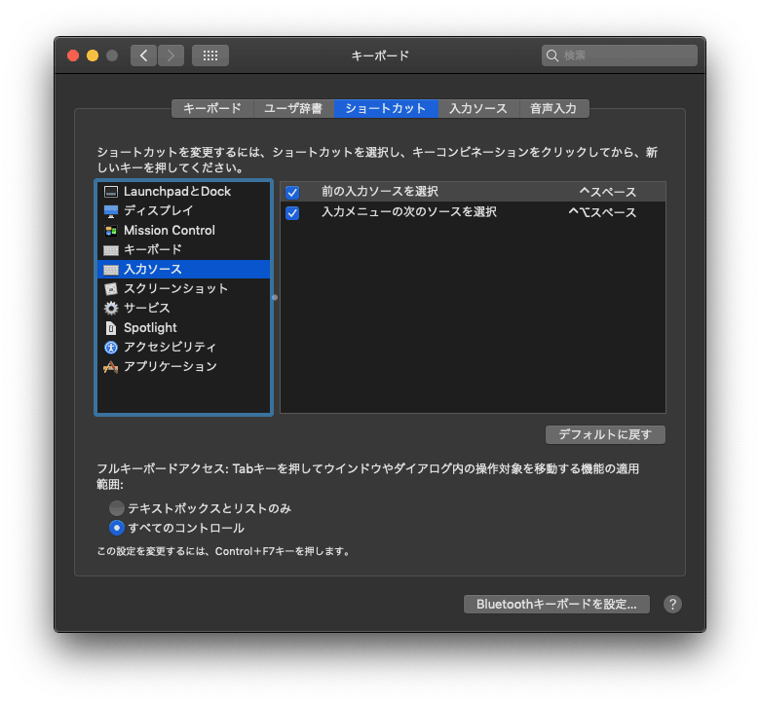Image resolution: width=760 pixels, height=704 pixels.
Task: Click the magnifying glass search icon
Action: pyautogui.click(x=552, y=56)
